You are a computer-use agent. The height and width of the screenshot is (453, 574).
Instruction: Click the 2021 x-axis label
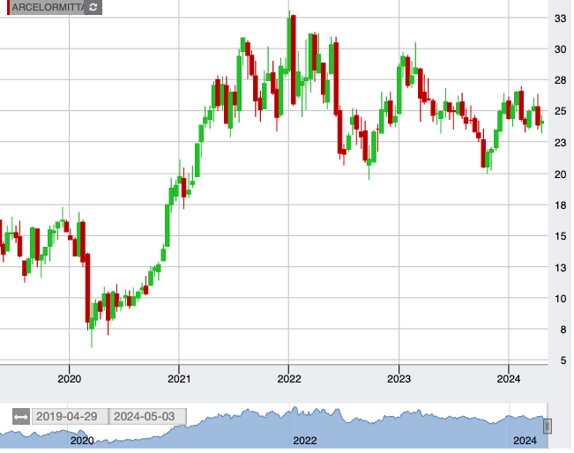pos(179,379)
